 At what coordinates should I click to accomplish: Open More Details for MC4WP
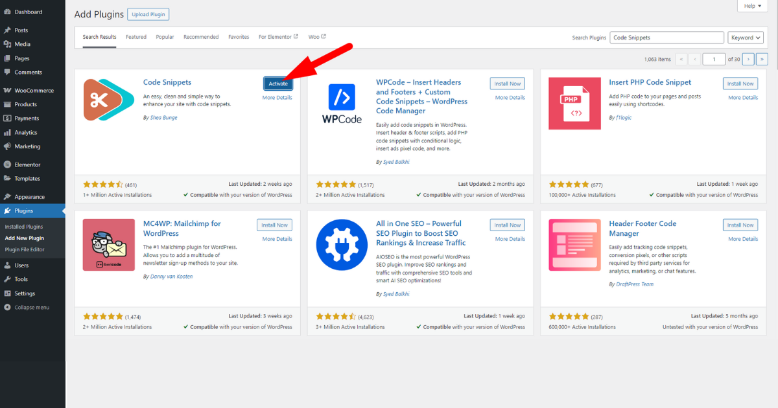point(277,239)
